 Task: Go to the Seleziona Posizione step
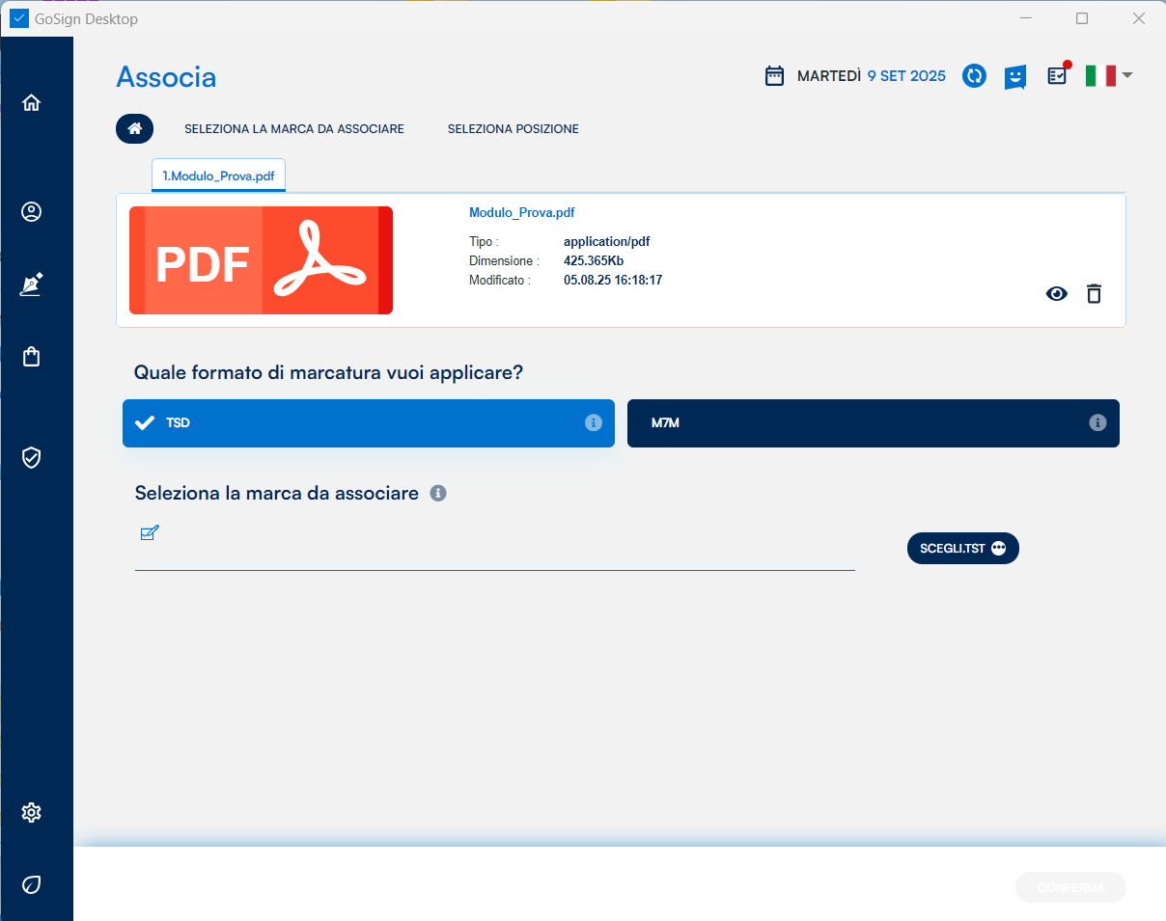click(513, 129)
